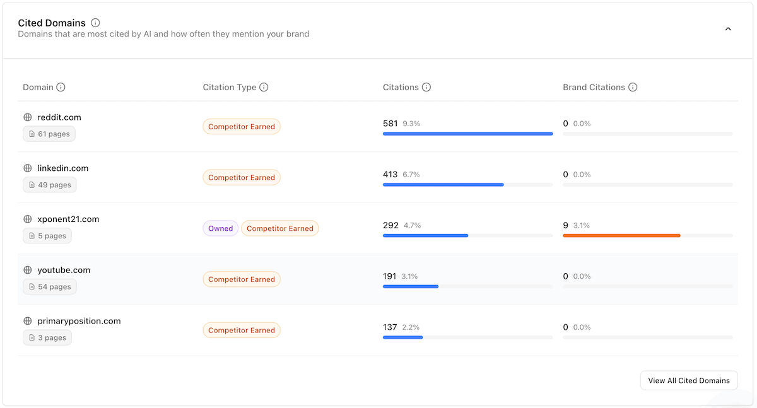This screenshot has width=757, height=408.
Task: Click the info icon beside Cited Domains title
Action: pos(95,23)
